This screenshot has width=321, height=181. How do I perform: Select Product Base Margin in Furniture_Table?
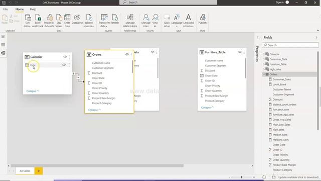tap(217, 96)
